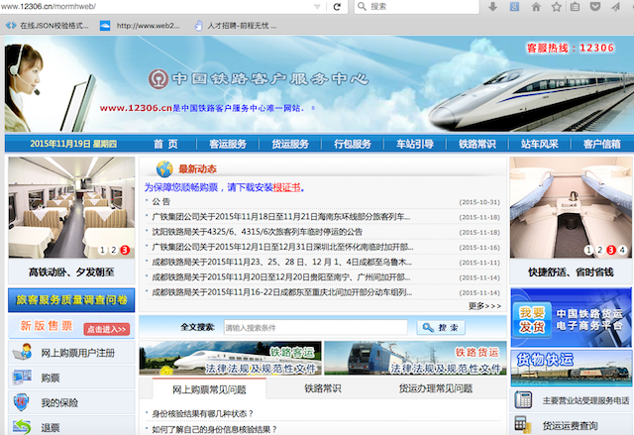Image resolution: width=634 pixels, height=435 pixels.
Task: Click 点击进入>> for new ticketing
Action: click(107, 329)
